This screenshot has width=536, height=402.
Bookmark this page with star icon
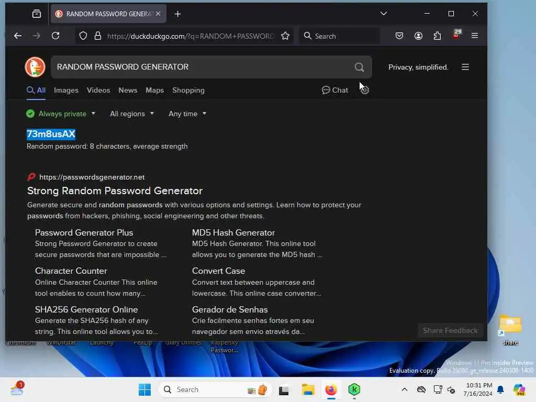285,36
